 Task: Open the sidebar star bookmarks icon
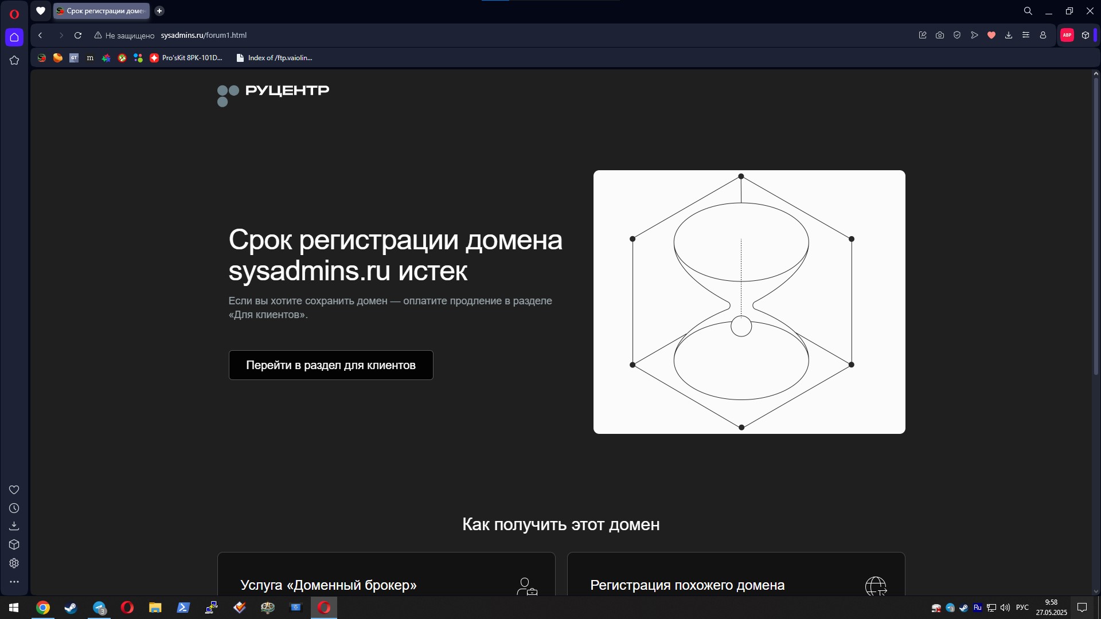point(14,60)
